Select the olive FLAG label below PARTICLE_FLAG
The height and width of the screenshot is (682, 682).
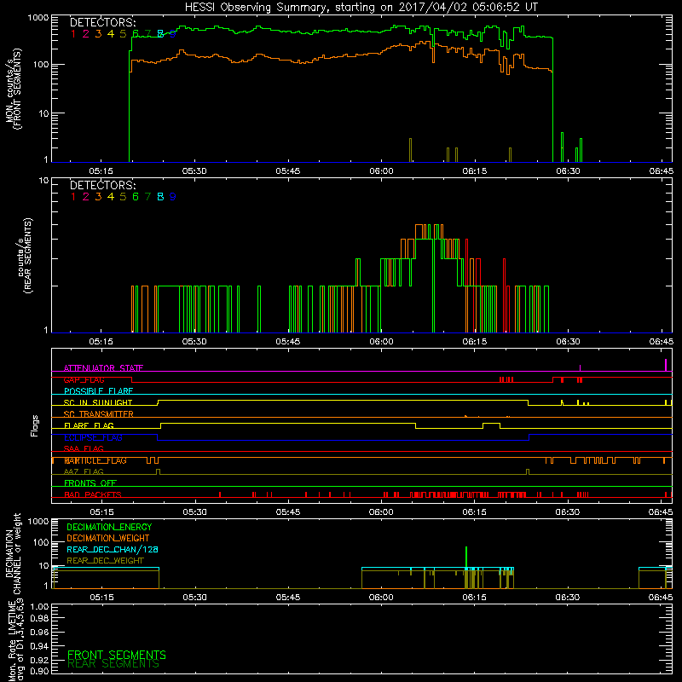pos(84,471)
